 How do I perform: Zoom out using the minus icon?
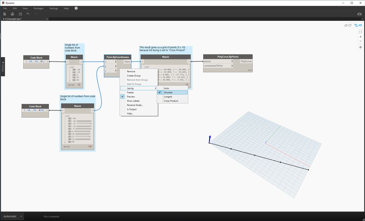coord(360,41)
